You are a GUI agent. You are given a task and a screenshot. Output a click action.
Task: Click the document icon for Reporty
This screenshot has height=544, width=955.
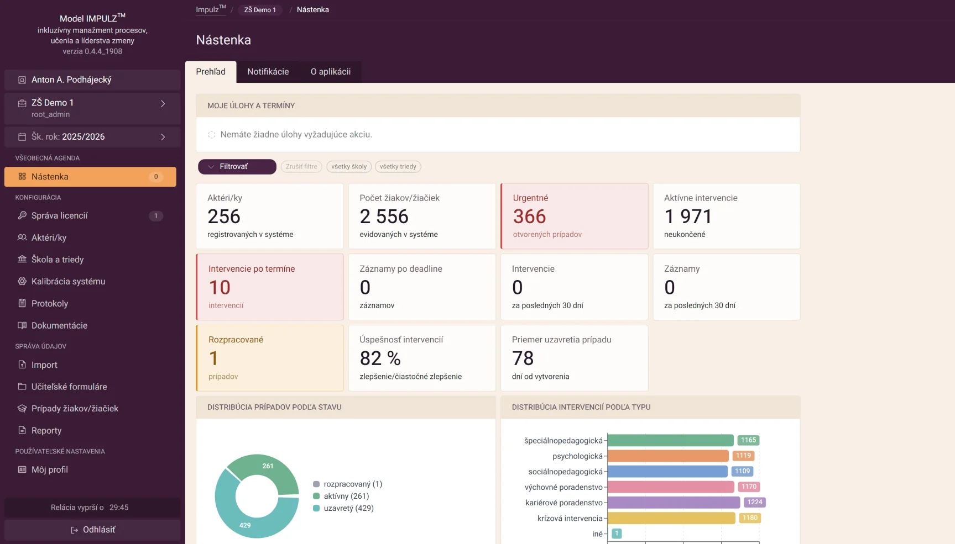22,430
